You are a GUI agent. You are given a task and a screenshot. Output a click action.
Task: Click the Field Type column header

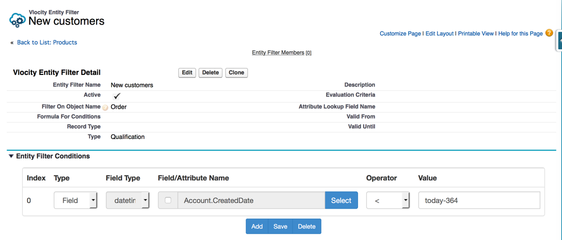coord(123,178)
